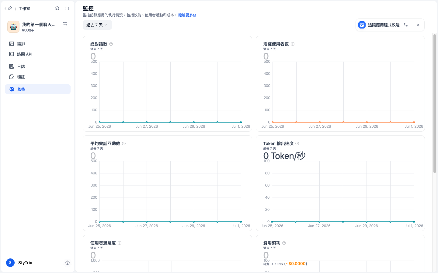Go back using the left chevron arrow
This screenshot has height=273, width=438.
click(5, 8)
